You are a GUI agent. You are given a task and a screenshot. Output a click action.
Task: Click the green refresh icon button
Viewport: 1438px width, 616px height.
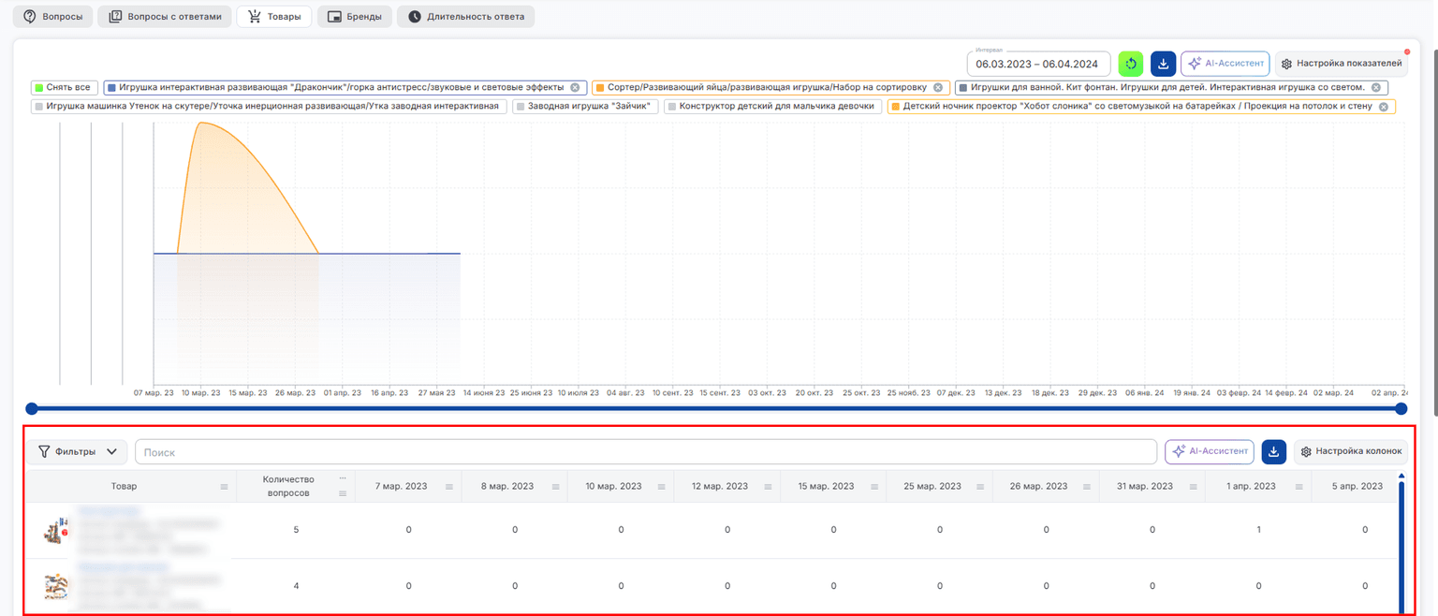pos(1131,64)
